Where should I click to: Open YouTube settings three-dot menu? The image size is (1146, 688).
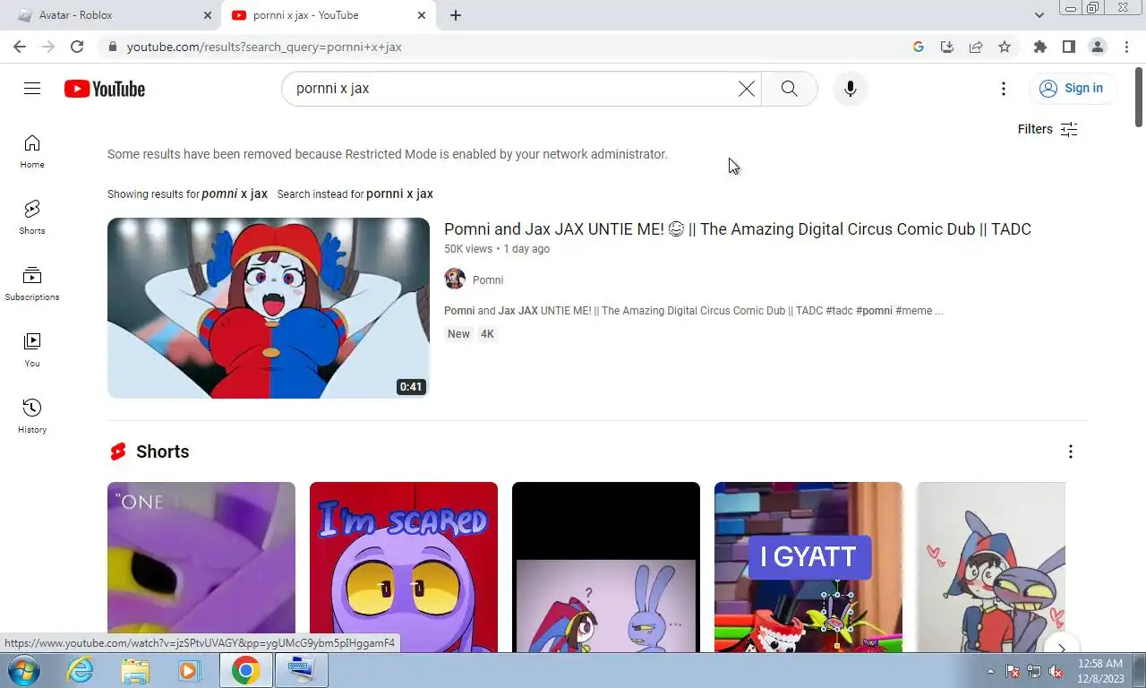(1004, 89)
